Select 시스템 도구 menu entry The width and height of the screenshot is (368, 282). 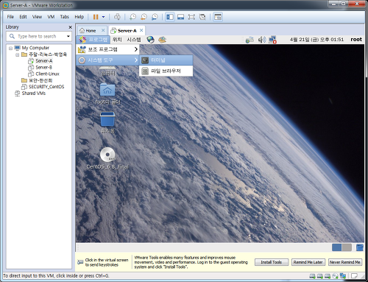click(x=107, y=60)
